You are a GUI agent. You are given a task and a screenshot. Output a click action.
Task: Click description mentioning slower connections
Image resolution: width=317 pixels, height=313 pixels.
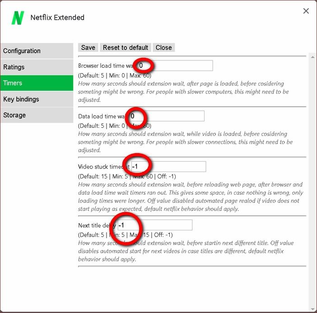pos(186,142)
